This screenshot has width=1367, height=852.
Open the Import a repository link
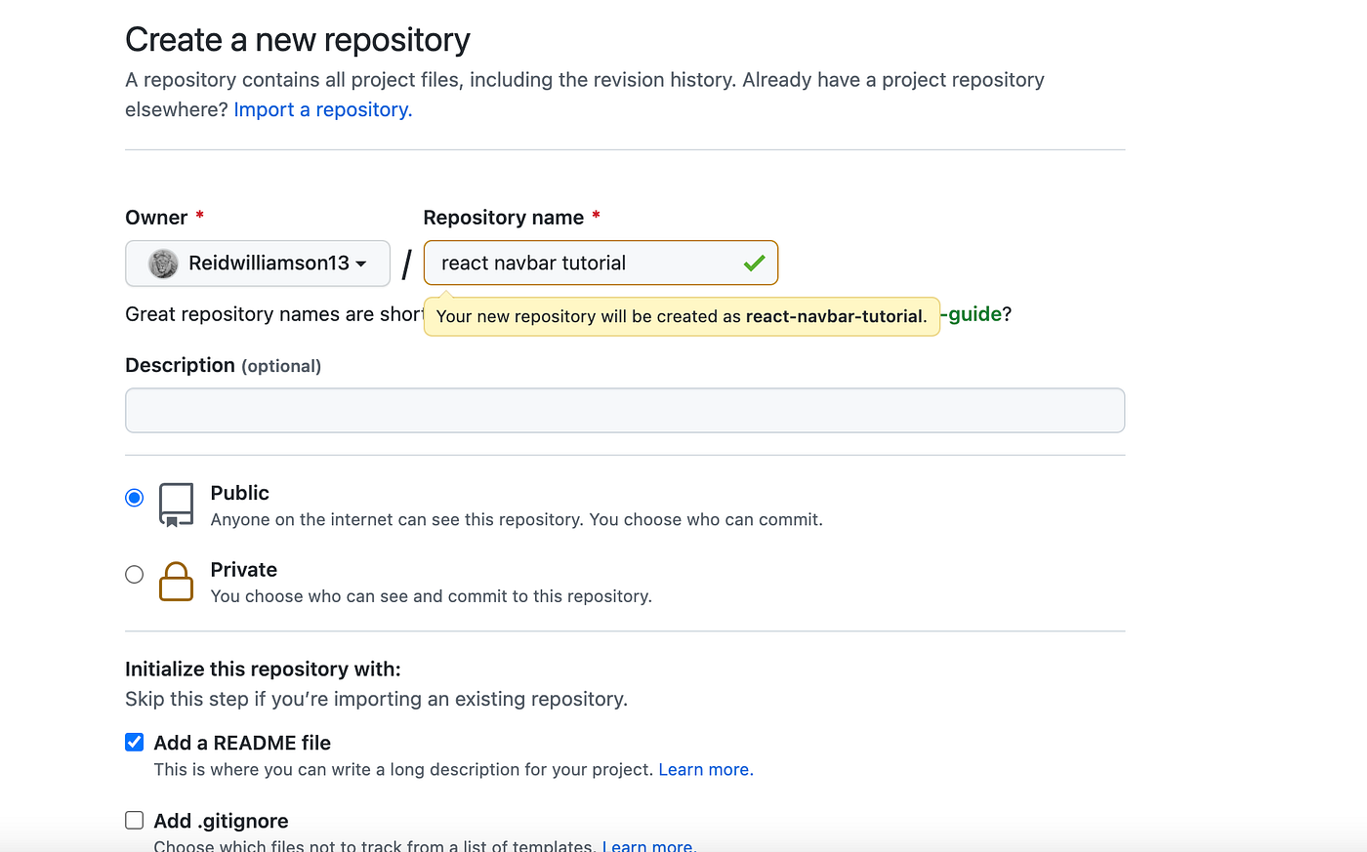click(x=323, y=109)
